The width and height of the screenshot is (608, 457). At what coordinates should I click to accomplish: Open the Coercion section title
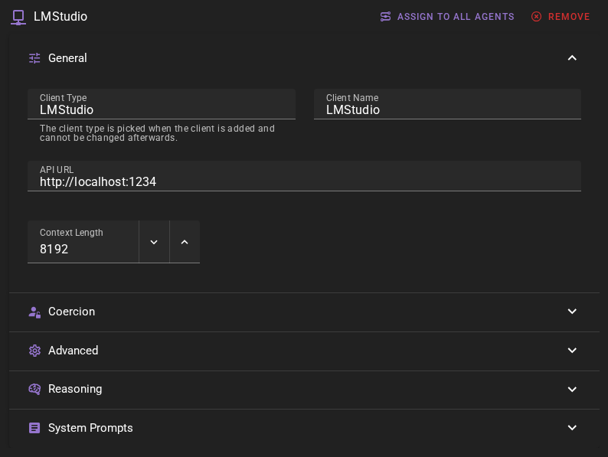point(71,312)
